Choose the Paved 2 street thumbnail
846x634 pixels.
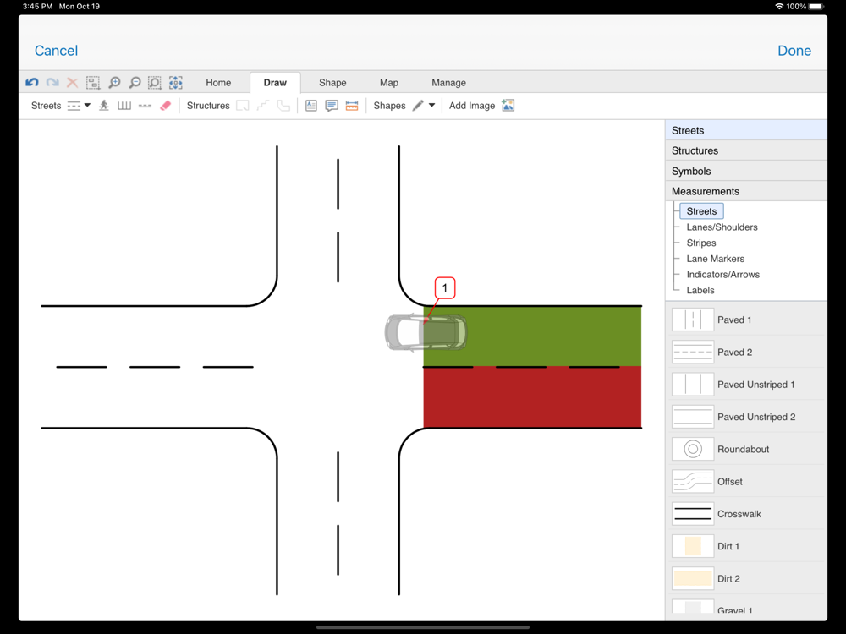point(693,352)
